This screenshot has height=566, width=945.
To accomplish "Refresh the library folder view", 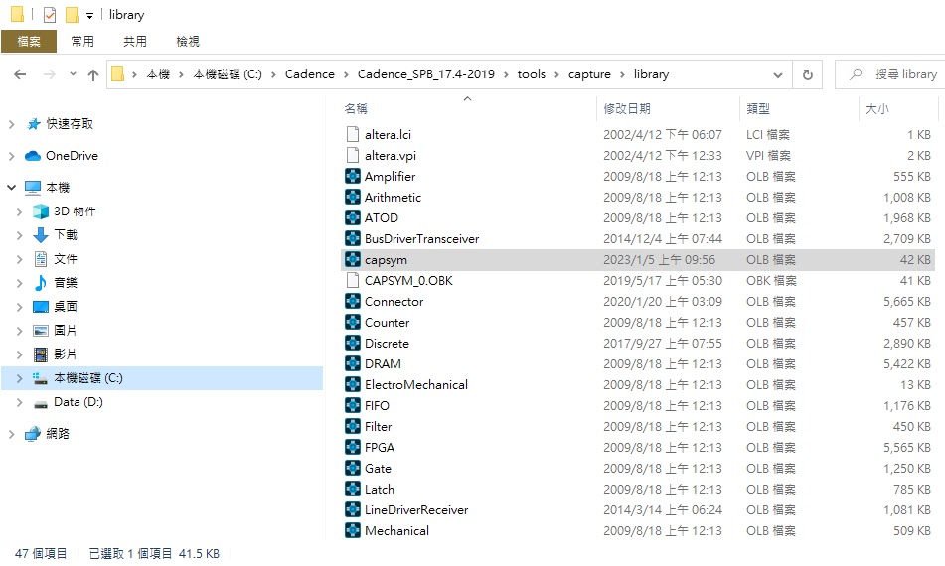I will (808, 74).
